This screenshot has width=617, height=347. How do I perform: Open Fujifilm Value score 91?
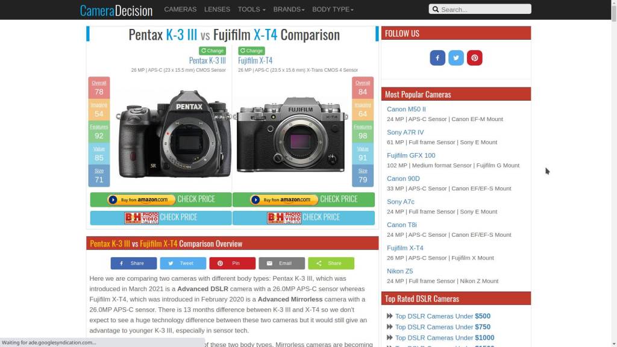click(362, 154)
